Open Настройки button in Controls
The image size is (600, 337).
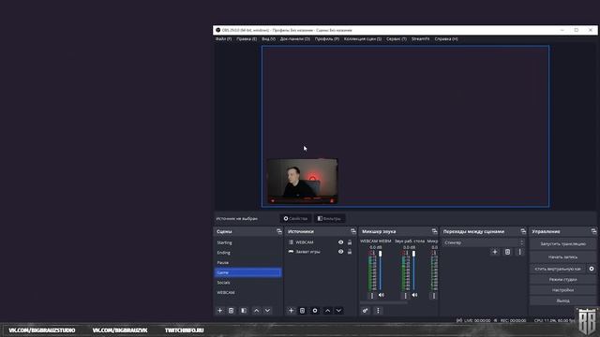[562, 290]
